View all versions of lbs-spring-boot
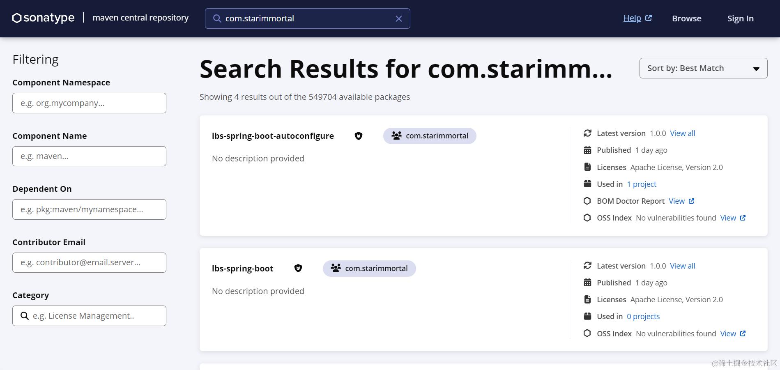The height and width of the screenshot is (370, 780). pyautogui.click(x=682, y=266)
